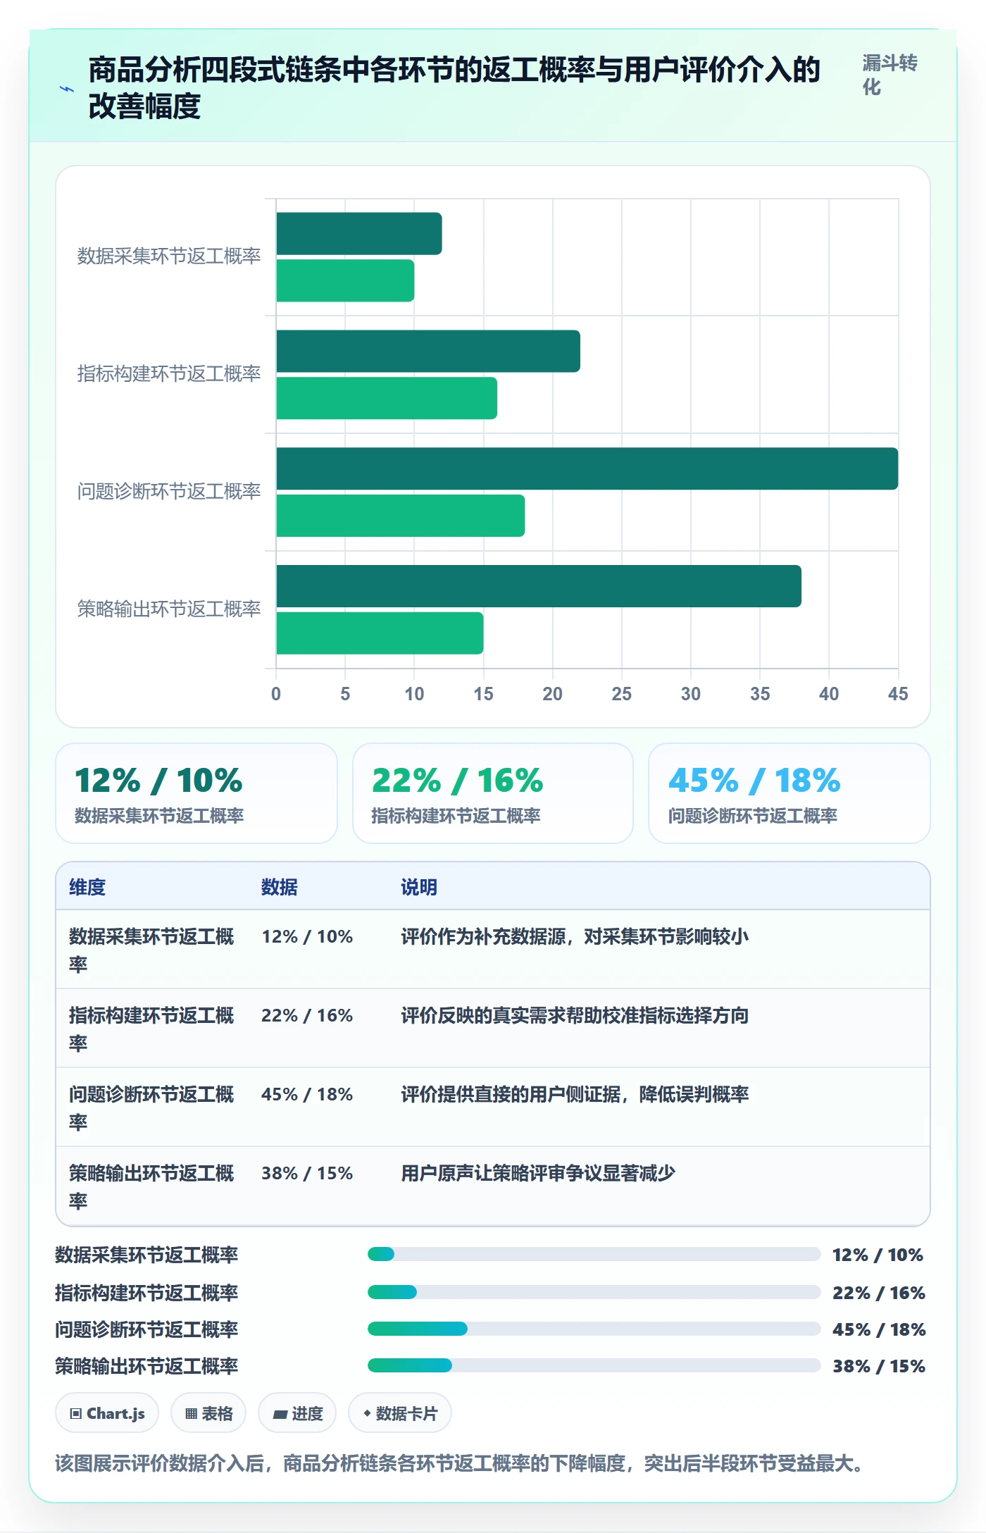The height and width of the screenshot is (1533, 986).
Task: Click table cell 38% / 15%
Action: (307, 1173)
